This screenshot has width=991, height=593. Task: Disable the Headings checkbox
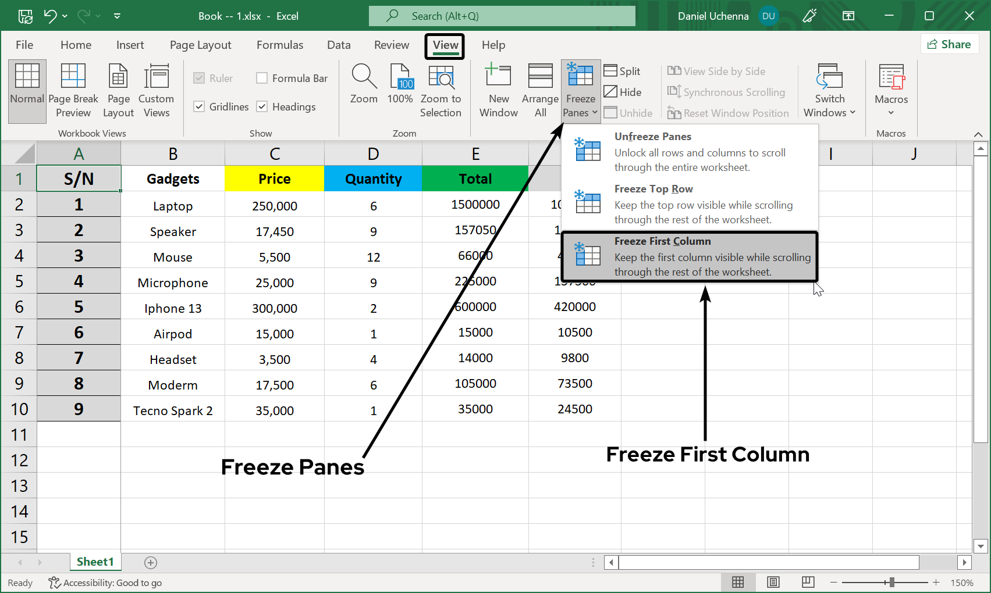click(x=261, y=106)
